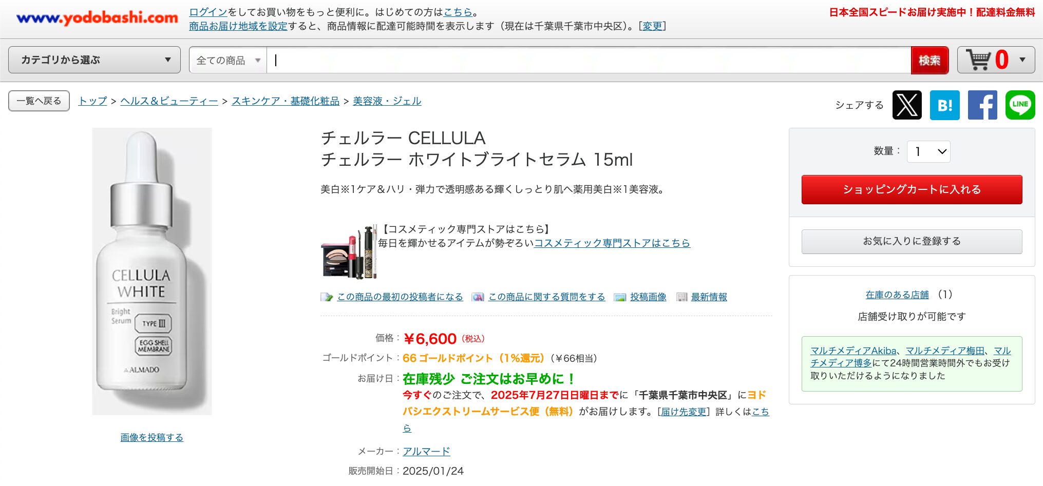Click the 最新情報 link
The width and height of the screenshot is (1043, 486).
click(x=709, y=297)
